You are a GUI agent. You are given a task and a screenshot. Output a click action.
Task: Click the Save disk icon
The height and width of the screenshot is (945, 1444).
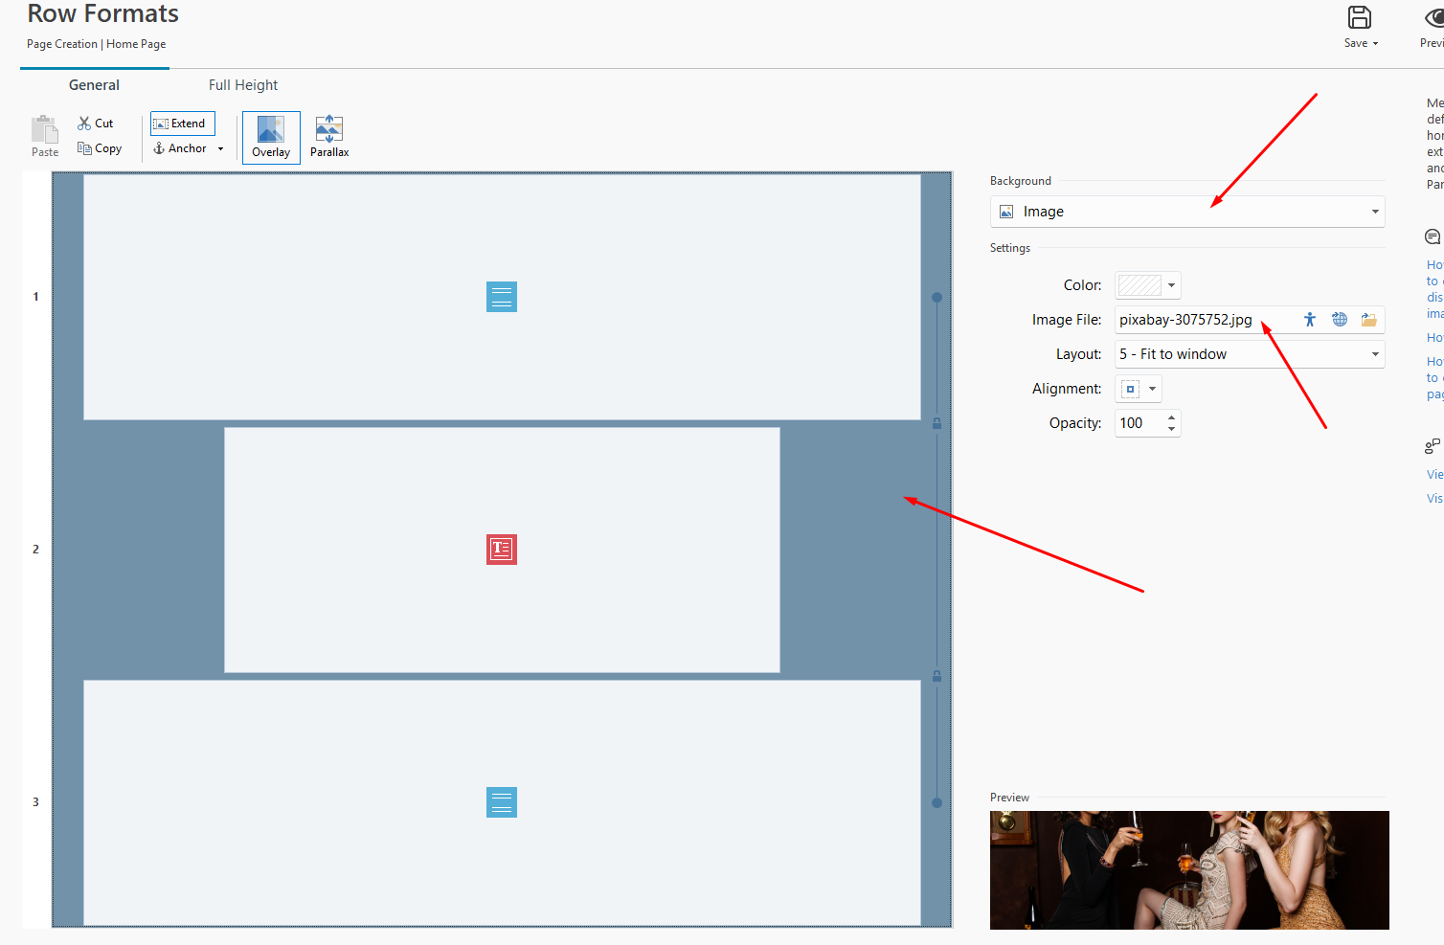pos(1359,17)
